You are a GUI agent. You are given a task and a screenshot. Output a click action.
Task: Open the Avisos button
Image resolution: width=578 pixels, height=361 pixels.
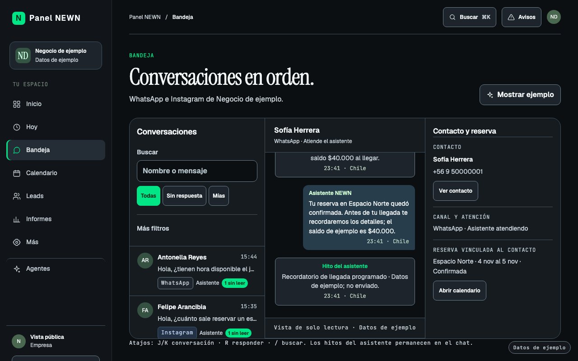point(522,17)
